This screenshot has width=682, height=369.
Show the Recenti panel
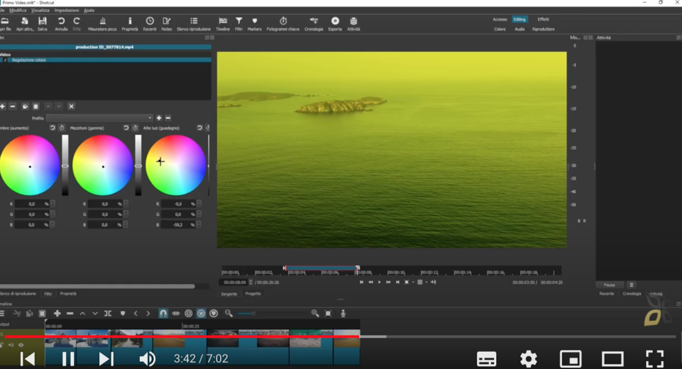click(150, 24)
